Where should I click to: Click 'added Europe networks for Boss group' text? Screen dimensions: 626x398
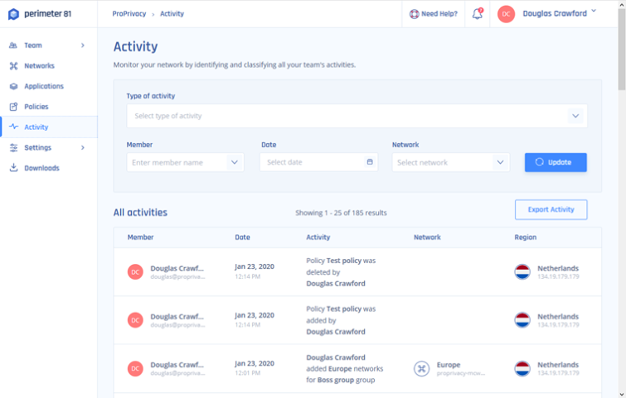point(345,374)
